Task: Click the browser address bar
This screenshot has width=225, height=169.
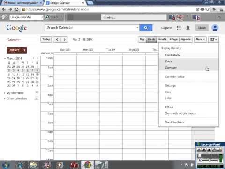Action: 109,9
